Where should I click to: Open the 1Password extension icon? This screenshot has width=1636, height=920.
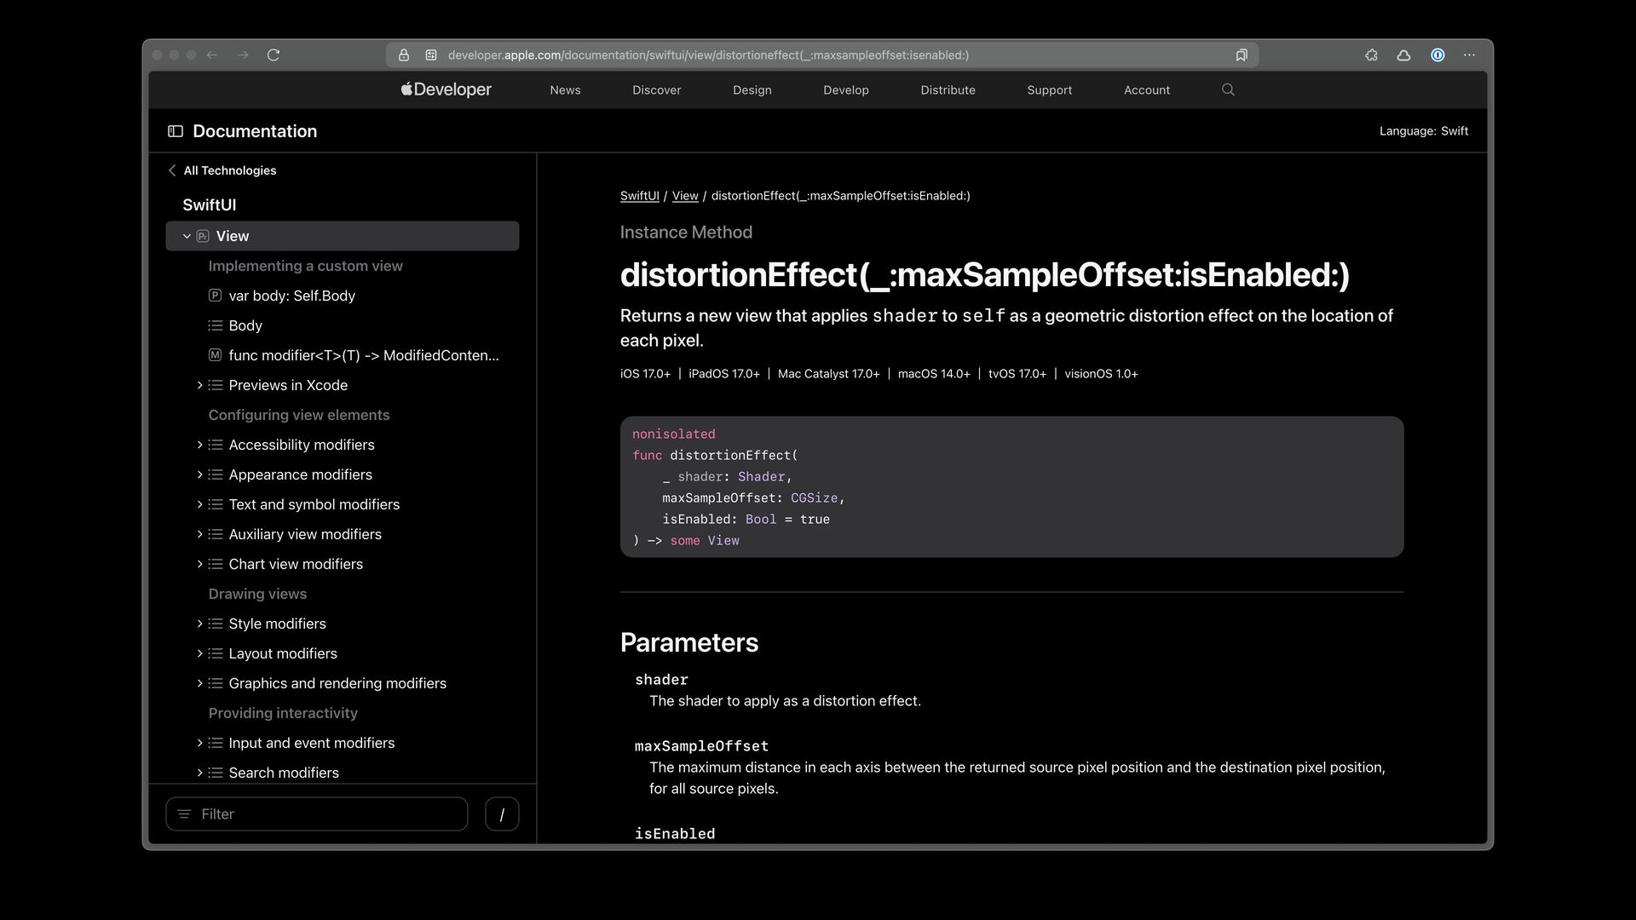pos(1437,55)
